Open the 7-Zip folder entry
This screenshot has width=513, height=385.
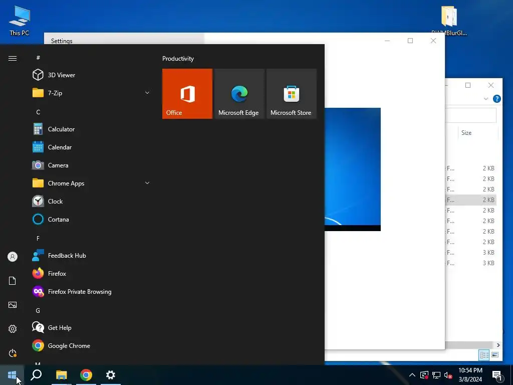(x=92, y=93)
